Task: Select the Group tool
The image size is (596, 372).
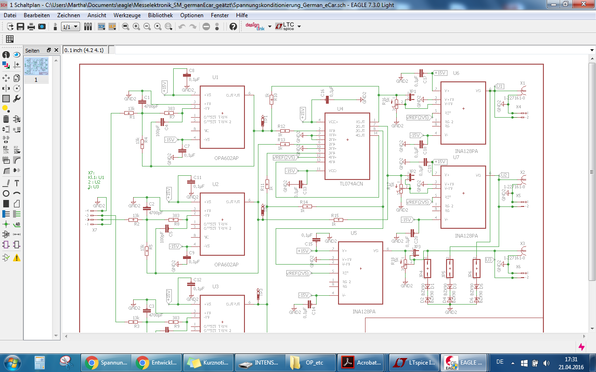Action: tap(6, 99)
